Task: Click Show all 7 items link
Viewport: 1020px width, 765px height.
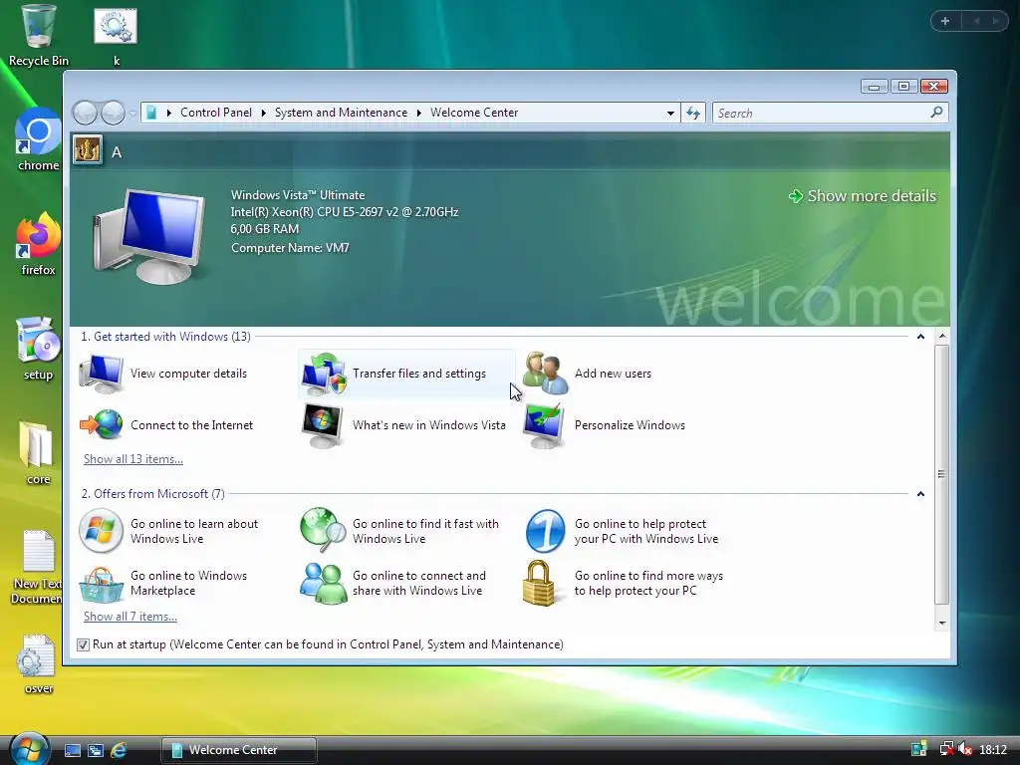Action: tap(130, 617)
